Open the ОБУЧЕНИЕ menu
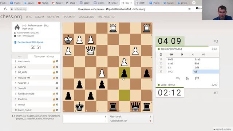 coord(53,17)
